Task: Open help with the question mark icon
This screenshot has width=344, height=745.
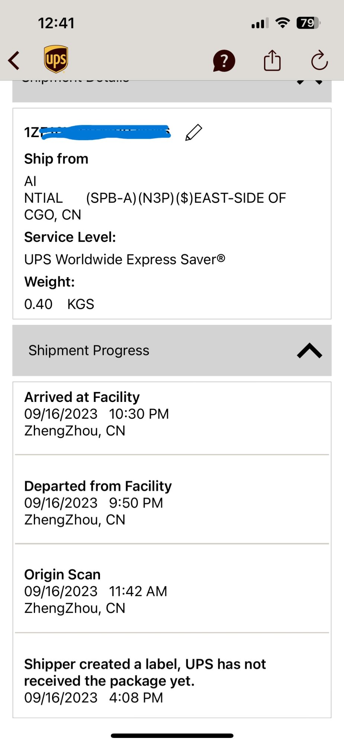Action: coord(224,61)
